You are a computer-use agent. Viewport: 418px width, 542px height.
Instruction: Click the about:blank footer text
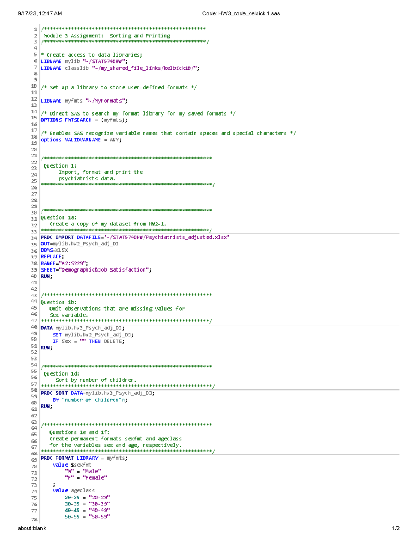pyautogui.click(x=32, y=528)
